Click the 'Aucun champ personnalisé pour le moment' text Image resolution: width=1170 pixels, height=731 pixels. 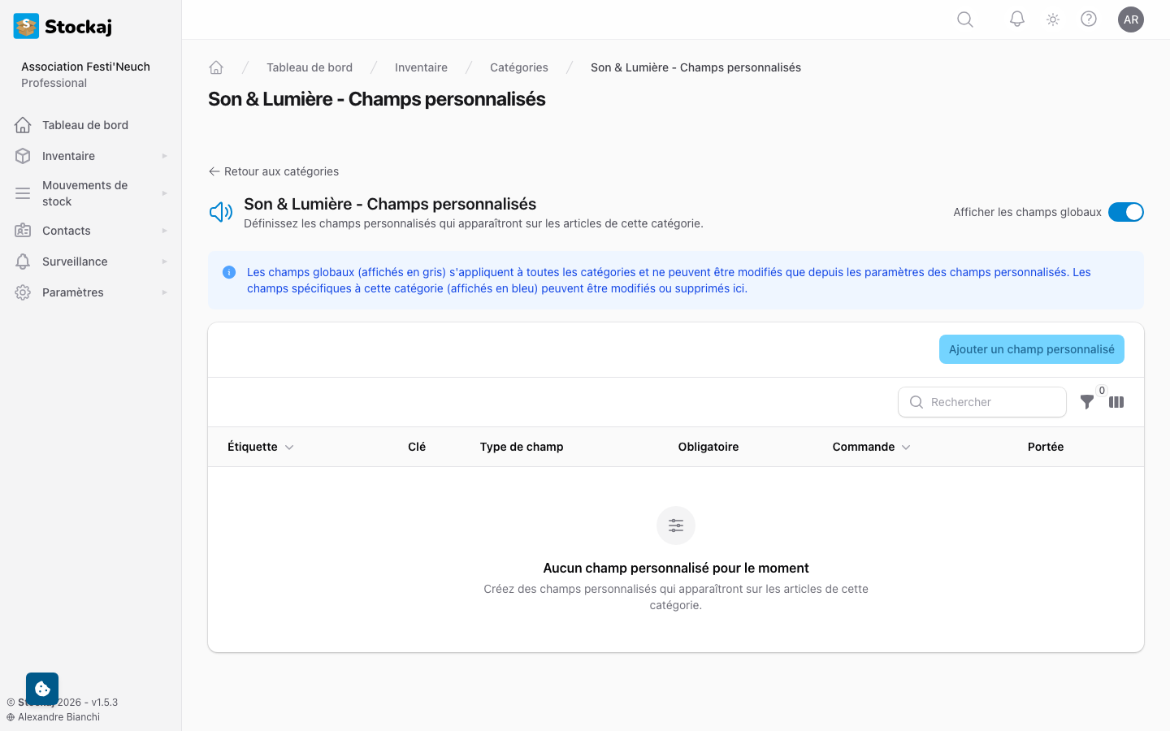coord(676,568)
